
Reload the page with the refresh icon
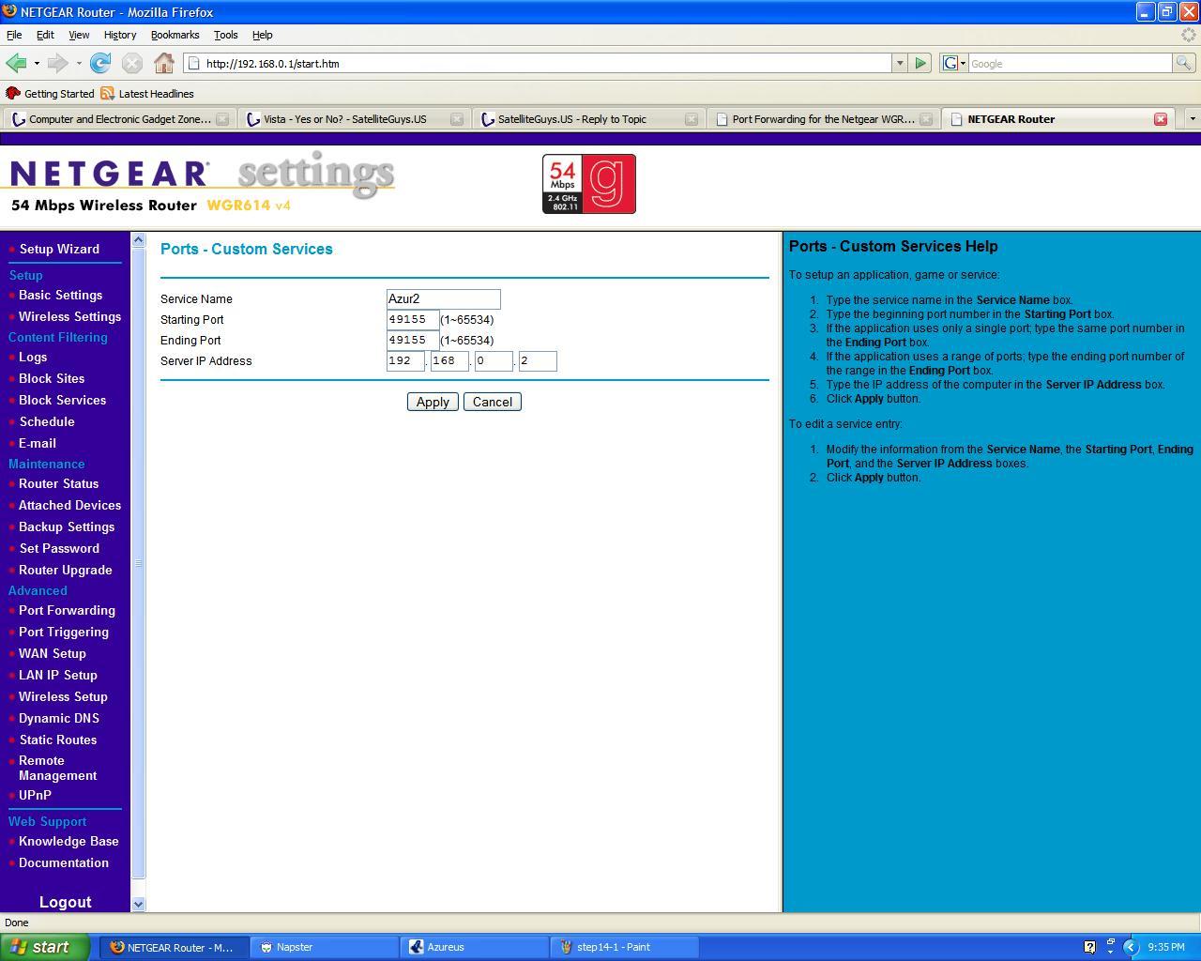(100, 63)
